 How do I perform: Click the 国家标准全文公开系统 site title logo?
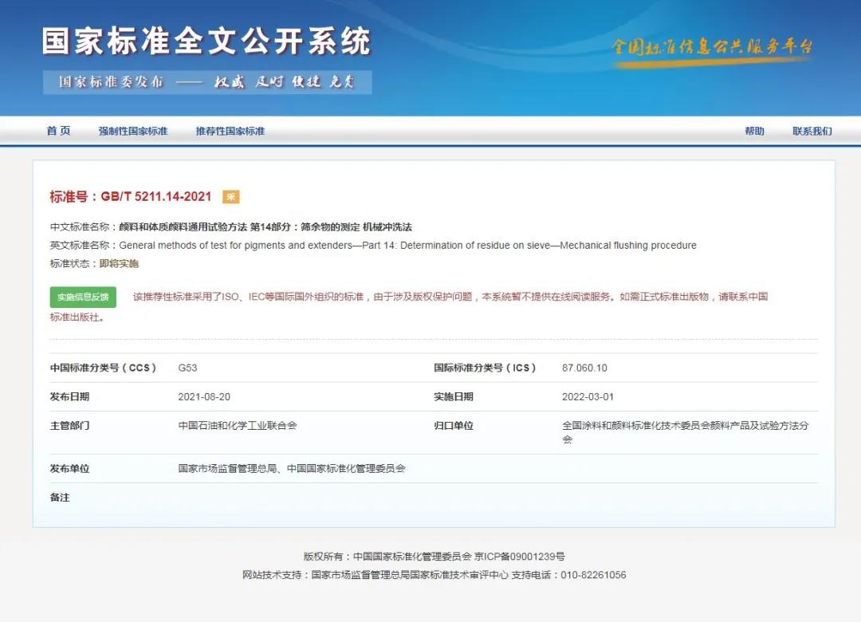206,42
